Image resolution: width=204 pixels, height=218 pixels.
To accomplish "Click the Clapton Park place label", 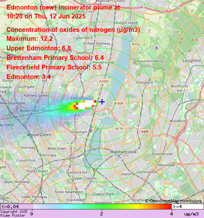I will (103, 194).
